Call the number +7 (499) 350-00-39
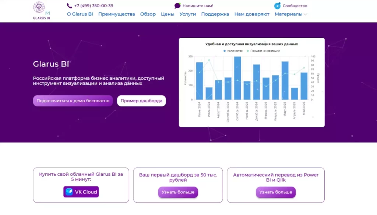The height and width of the screenshot is (215, 377). coord(94,6)
